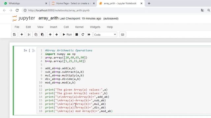Click the translate page icon
The height and width of the screenshot is (118, 211).
tap(202, 10)
